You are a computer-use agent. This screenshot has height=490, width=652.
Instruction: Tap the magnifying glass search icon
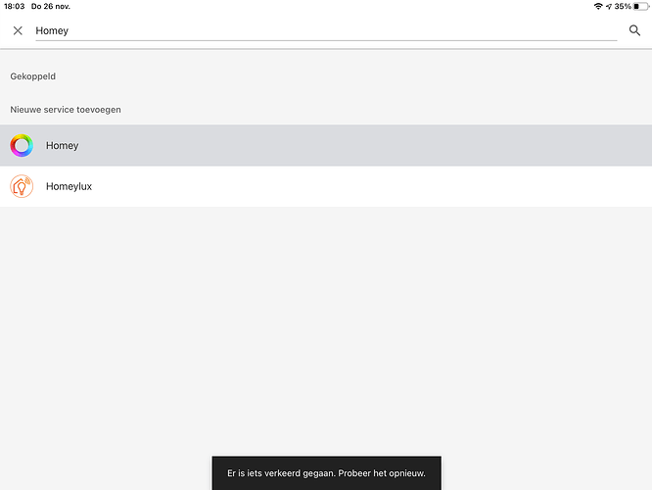pos(634,30)
